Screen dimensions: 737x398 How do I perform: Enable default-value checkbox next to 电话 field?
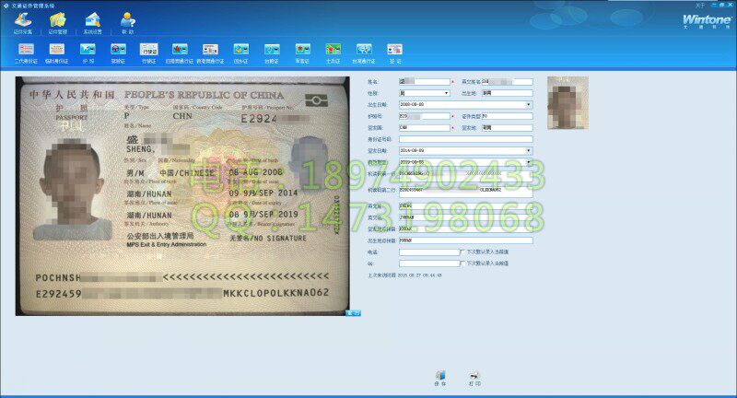pyautogui.click(x=462, y=252)
